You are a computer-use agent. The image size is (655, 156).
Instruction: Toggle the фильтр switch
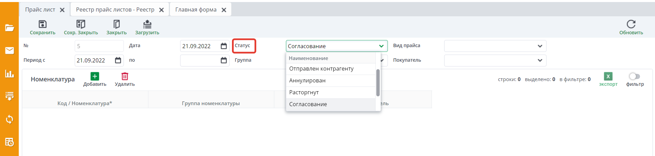635,76
